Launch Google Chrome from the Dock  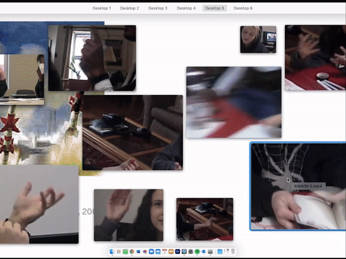point(132,252)
